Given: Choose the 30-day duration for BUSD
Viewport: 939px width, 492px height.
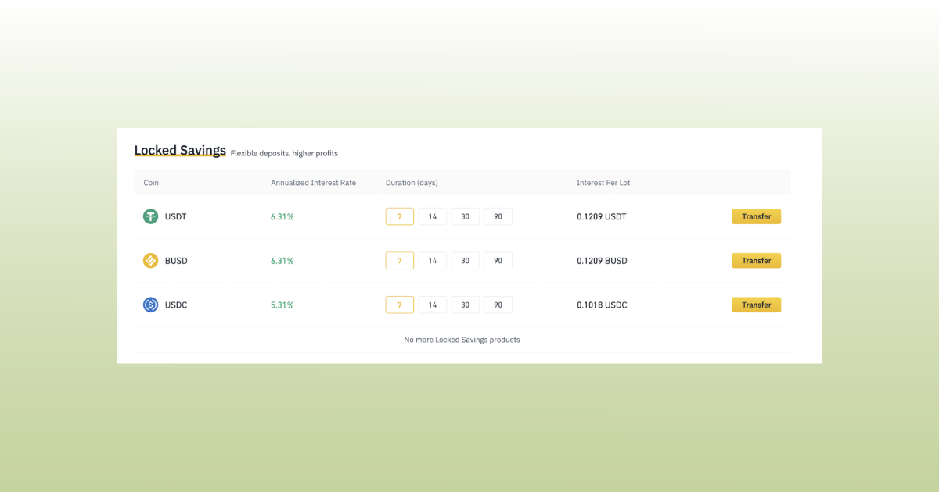Looking at the screenshot, I should [465, 260].
